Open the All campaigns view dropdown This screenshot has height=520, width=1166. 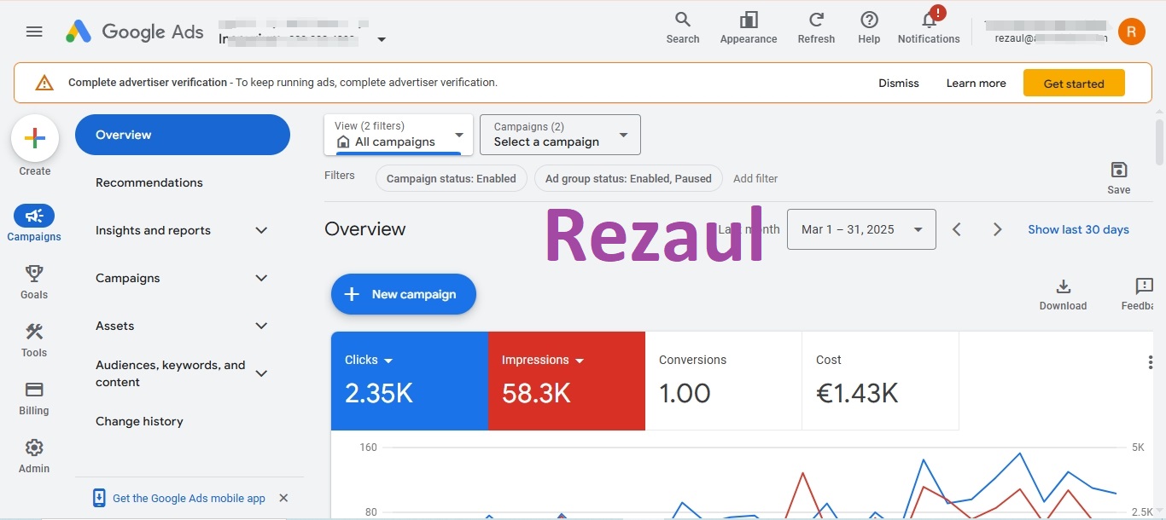point(399,135)
